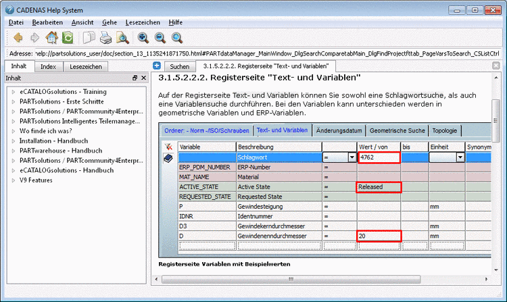This screenshot has height=302, width=507.
Task: Open the operator dropdown in Schlagwort row
Action: [x=352, y=157]
